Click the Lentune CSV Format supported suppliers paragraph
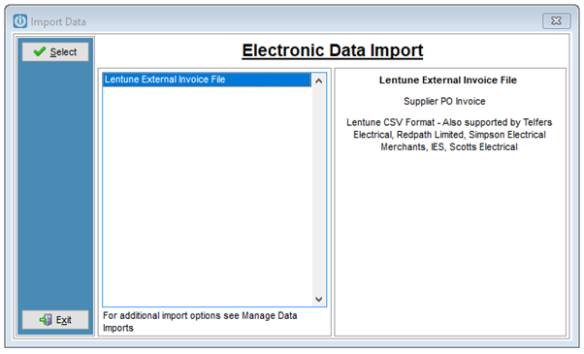584x354 pixels. 449,135
